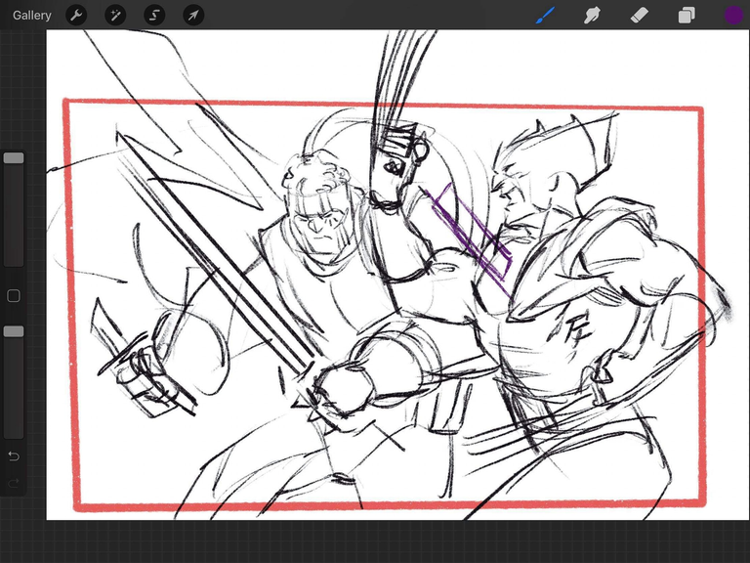Open the Actions wrench menu
Image resolution: width=750 pixels, height=563 pixels.
tap(76, 16)
